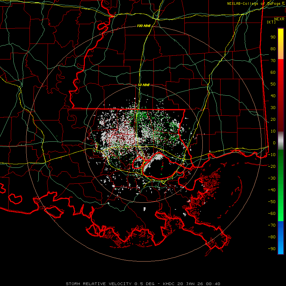Click the -70 value on the velocity scale

point(272,225)
